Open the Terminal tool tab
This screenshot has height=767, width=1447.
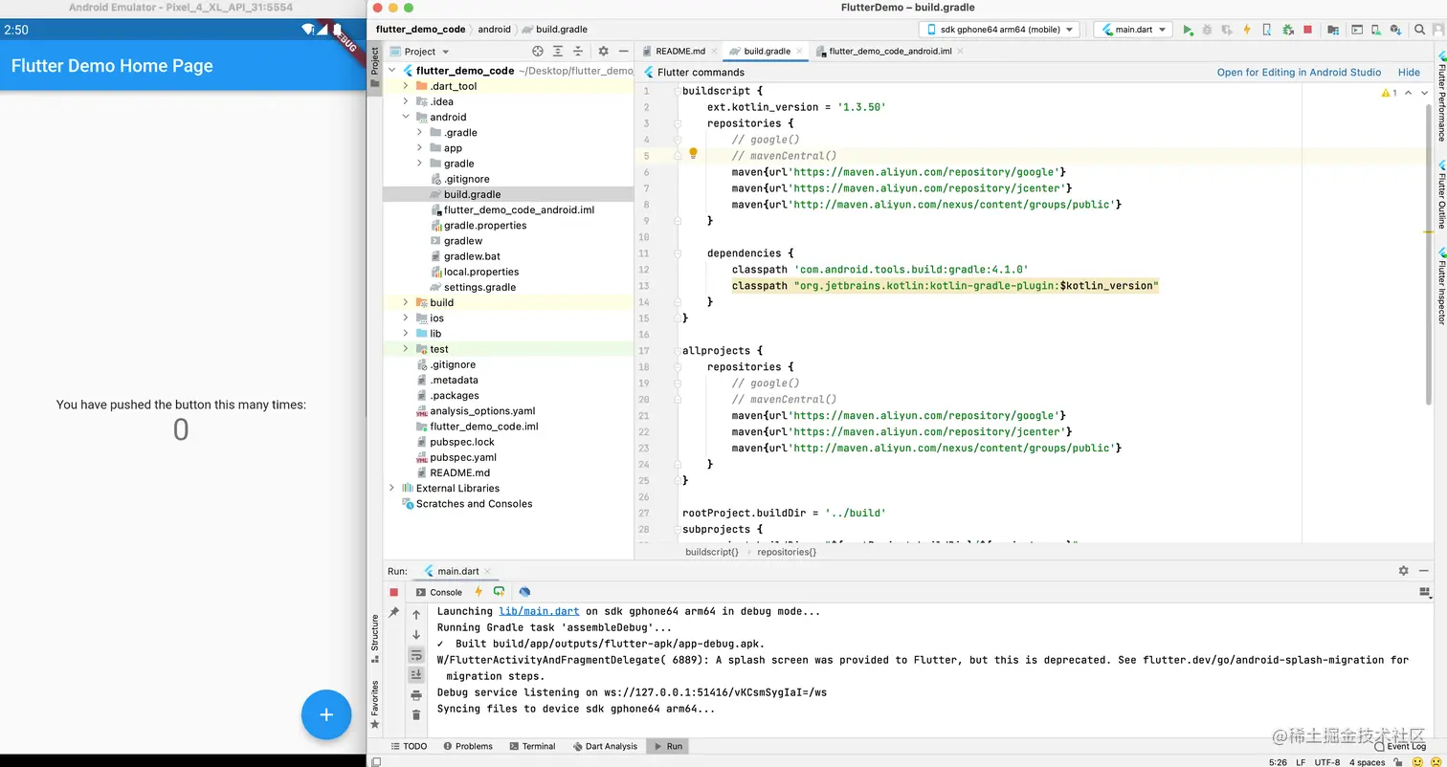(532, 746)
